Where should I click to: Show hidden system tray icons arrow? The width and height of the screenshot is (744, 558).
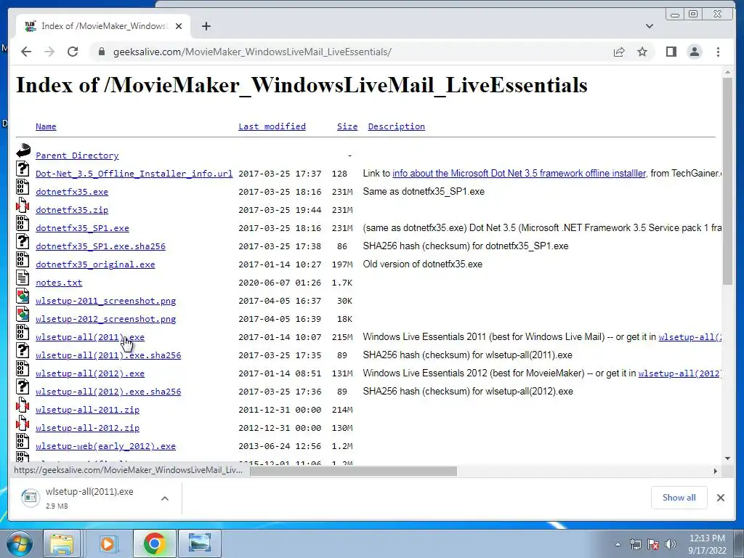(x=618, y=544)
